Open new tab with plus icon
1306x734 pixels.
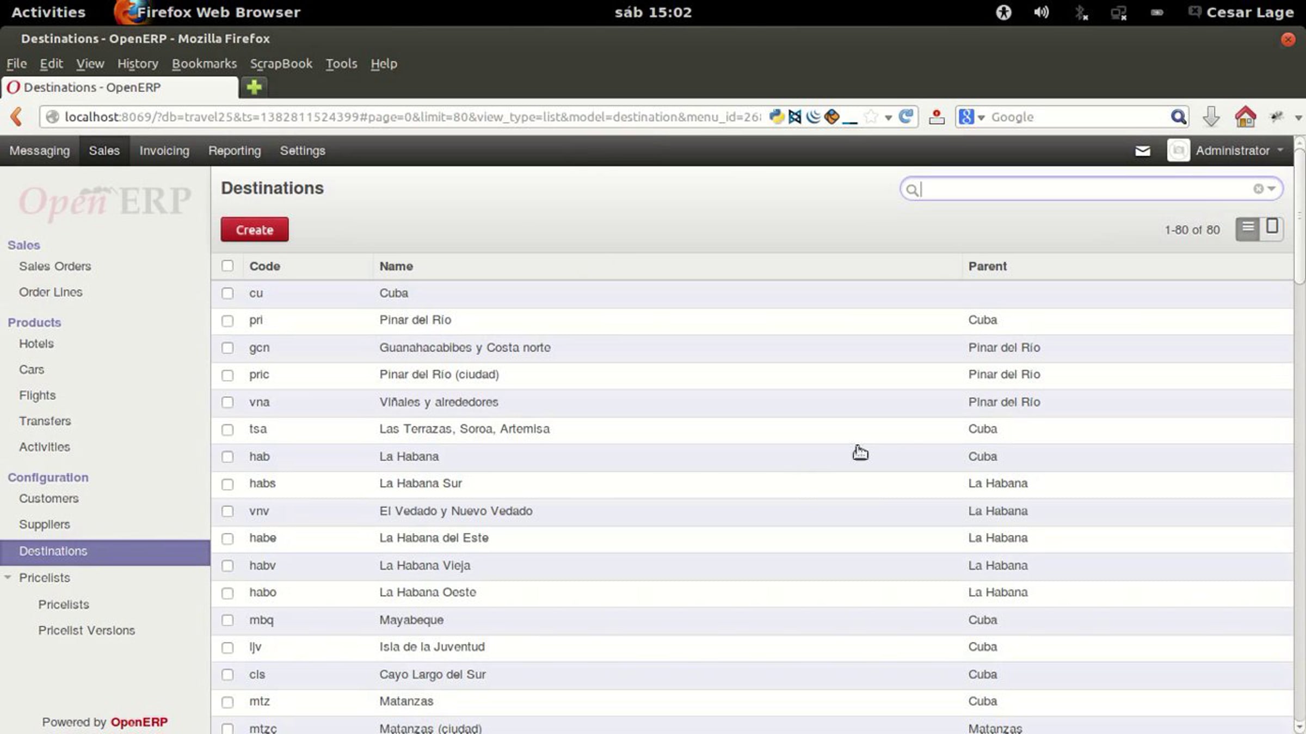(x=254, y=87)
